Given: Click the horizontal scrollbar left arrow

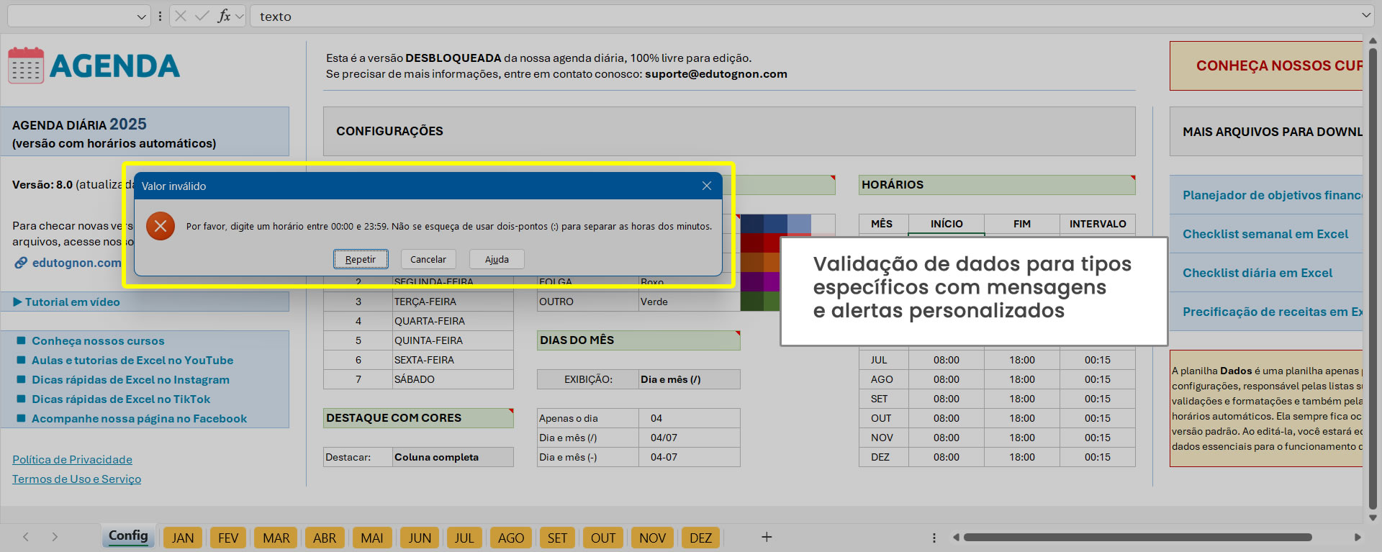Looking at the screenshot, I should (x=956, y=537).
